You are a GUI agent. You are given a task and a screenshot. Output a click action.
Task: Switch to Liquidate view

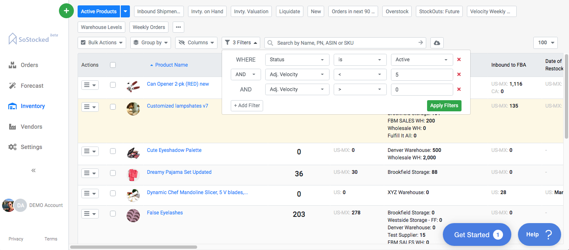coord(290,12)
